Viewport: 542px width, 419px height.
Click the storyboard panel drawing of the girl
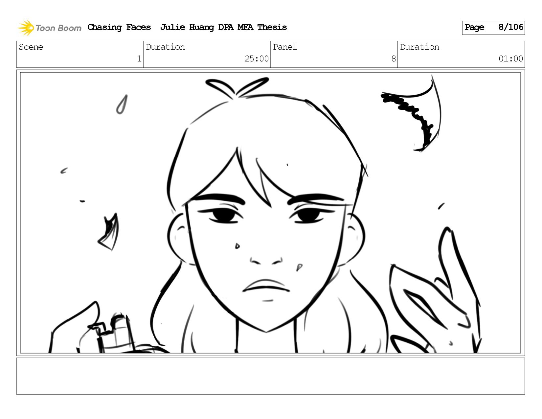coord(270,213)
